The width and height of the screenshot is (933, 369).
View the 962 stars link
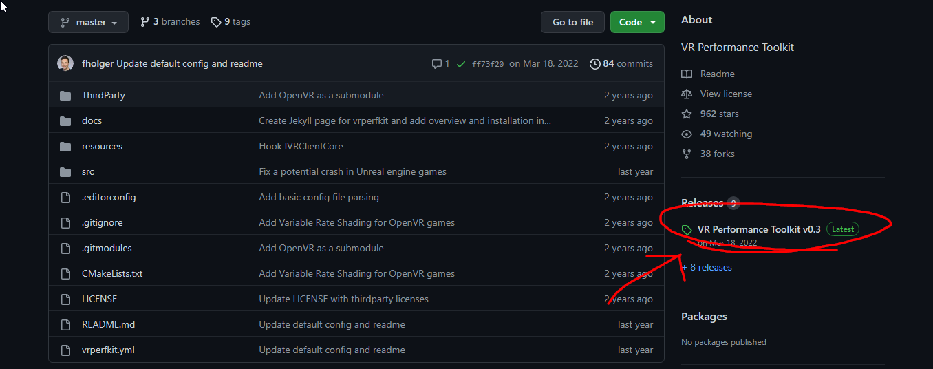point(720,114)
